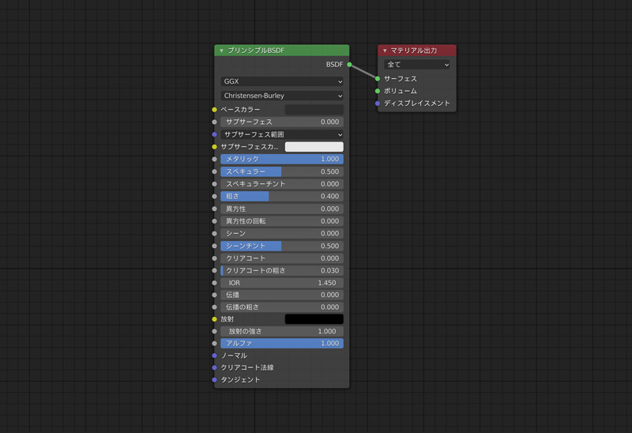Image resolution: width=632 pixels, height=433 pixels.
Task: Click the メタリック slider
Action: coord(282,159)
